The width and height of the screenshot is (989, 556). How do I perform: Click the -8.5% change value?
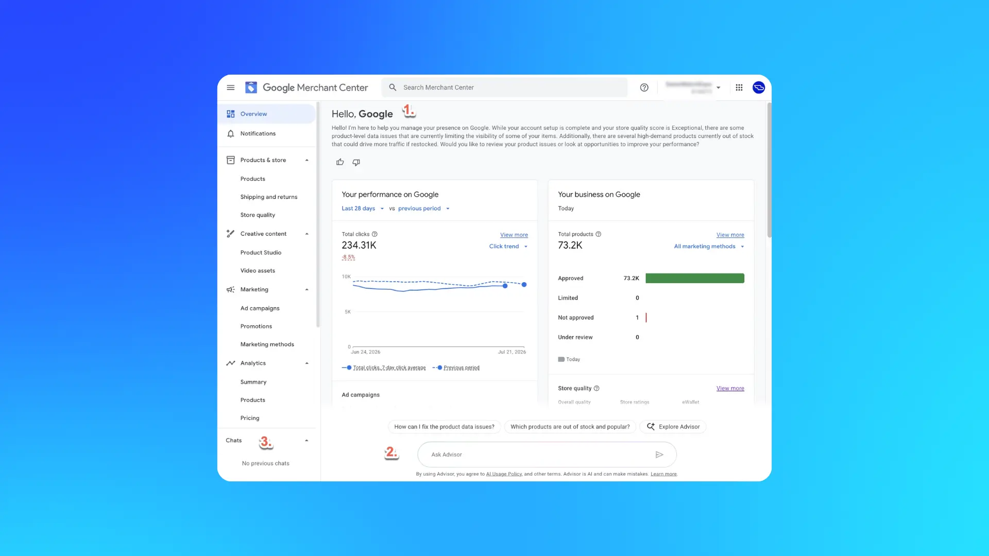[x=348, y=257]
